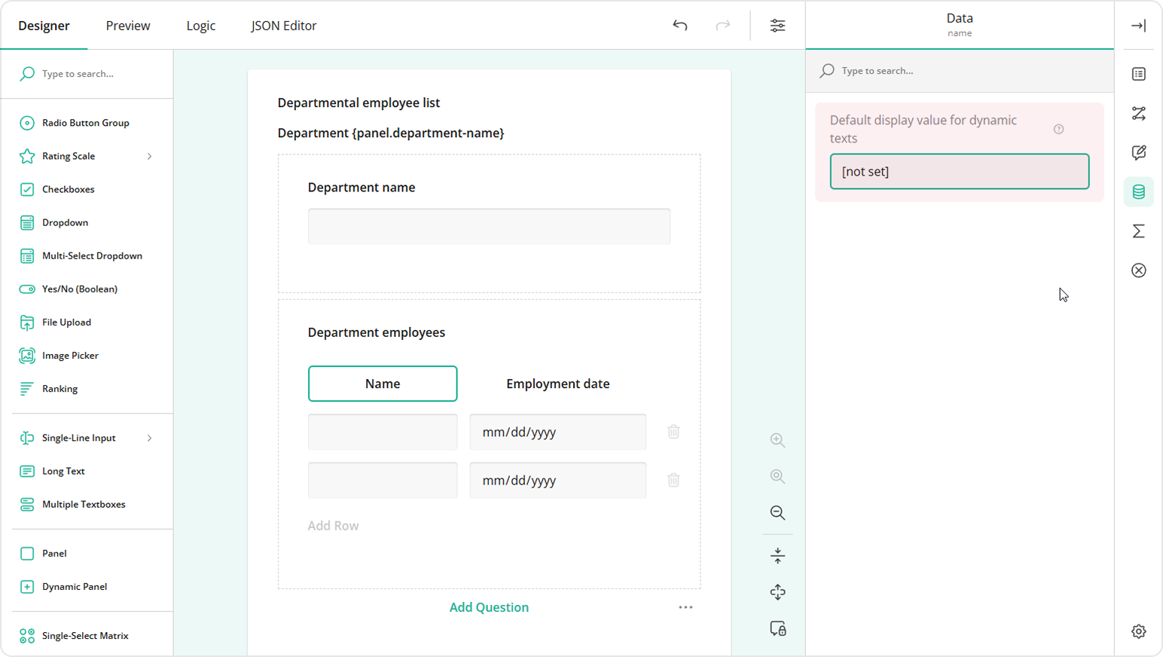The width and height of the screenshot is (1163, 657).
Task: Reset zoom to default magnification
Action: click(777, 476)
